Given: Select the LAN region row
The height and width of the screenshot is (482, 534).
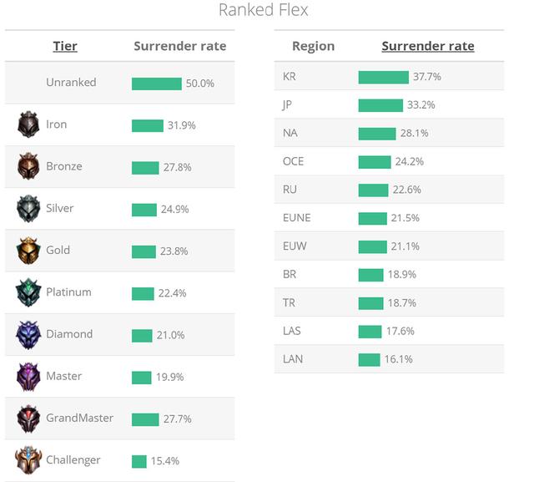Looking at the screenshot, I should (389, 359).
